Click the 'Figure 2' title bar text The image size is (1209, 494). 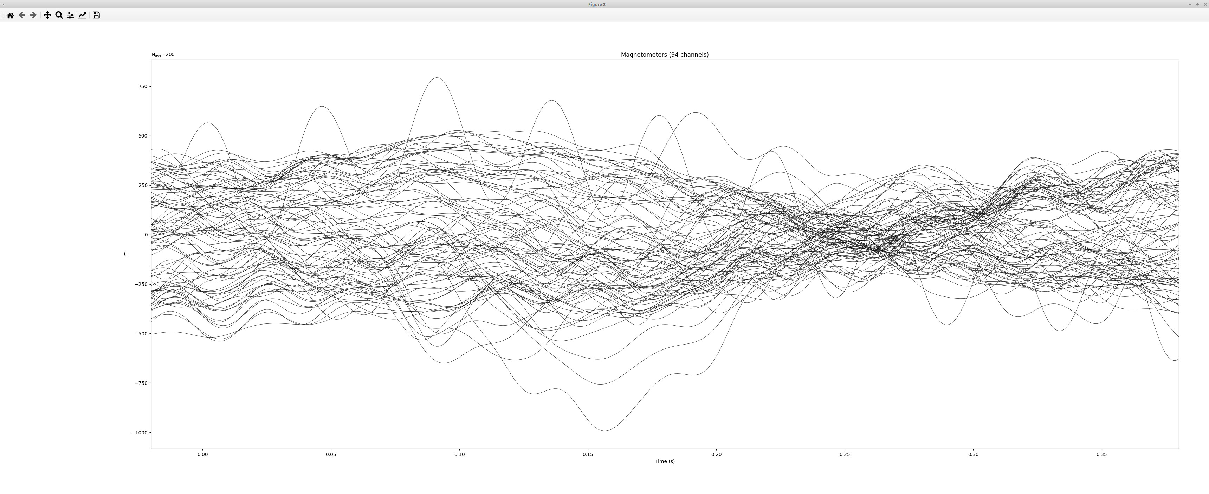596,4
